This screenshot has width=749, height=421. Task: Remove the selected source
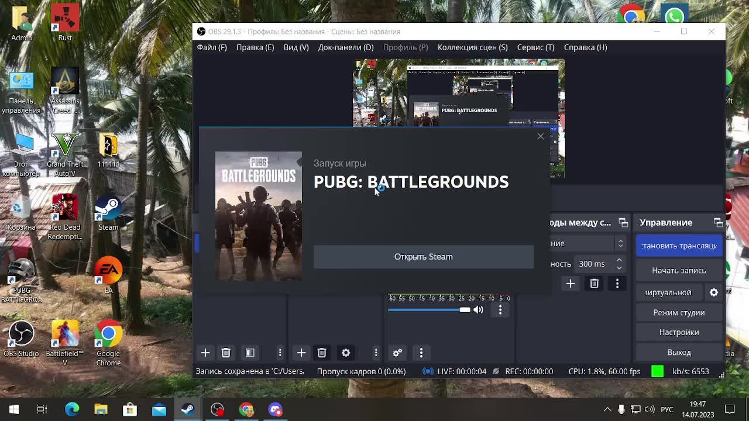coord(322,353)
